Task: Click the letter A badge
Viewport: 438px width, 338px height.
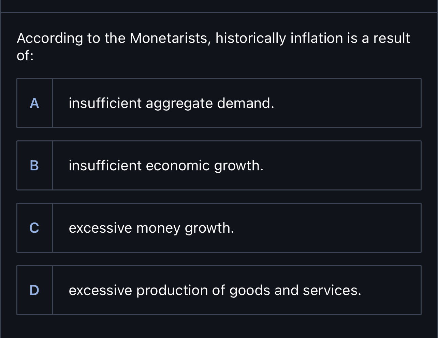Action: coord(34,104)
